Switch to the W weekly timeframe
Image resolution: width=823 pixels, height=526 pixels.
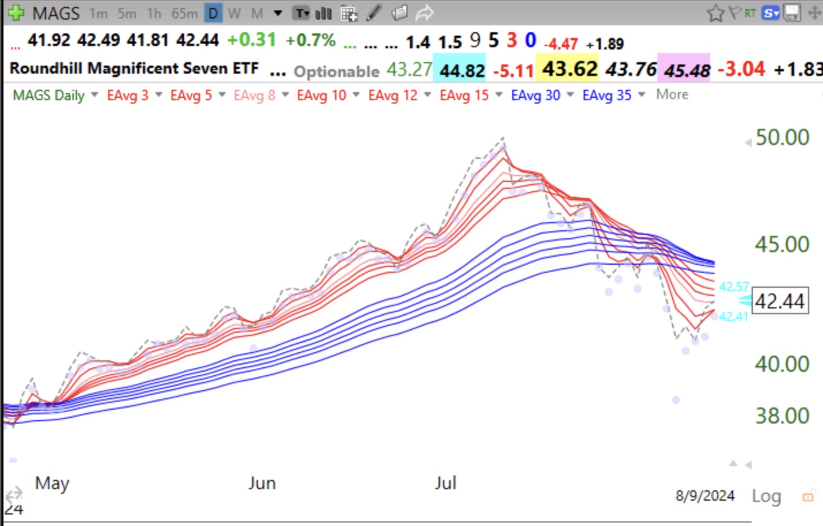(234, 13)
